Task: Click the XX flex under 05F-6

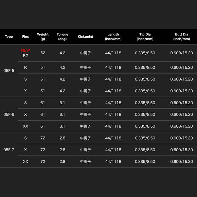Action: pos(25,126)
